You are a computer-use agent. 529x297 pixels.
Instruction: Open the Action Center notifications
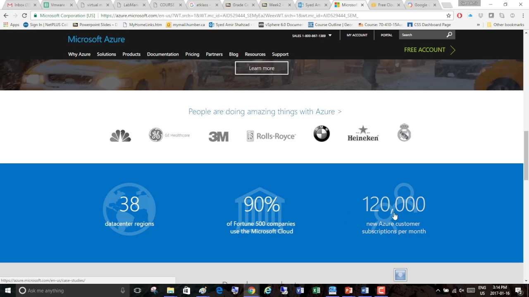tap(519, 290)
